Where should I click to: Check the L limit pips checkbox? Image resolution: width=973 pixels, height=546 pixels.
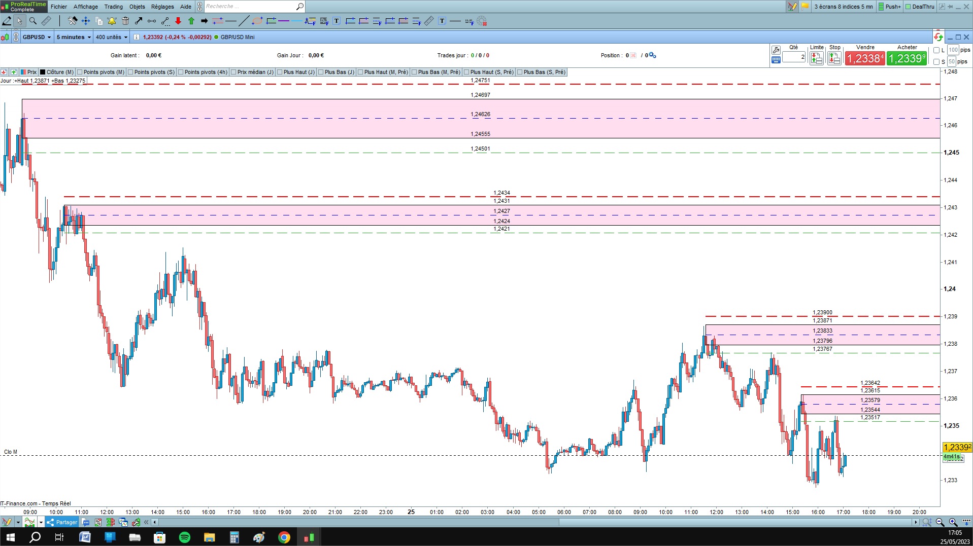point(936,50)
